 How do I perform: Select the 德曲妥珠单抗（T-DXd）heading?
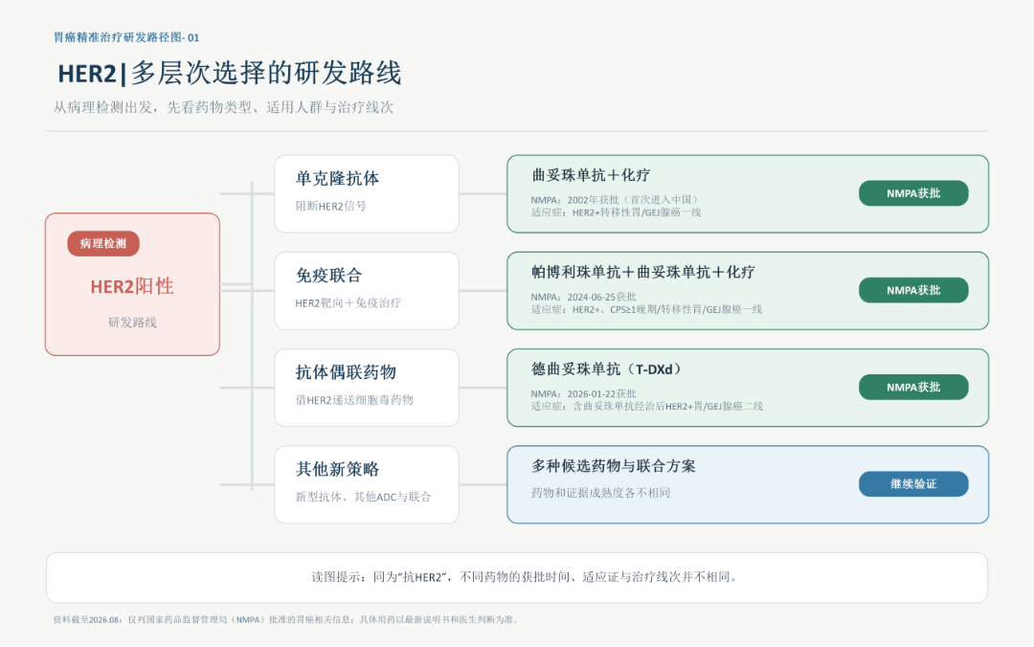click(x=606, y=368)
